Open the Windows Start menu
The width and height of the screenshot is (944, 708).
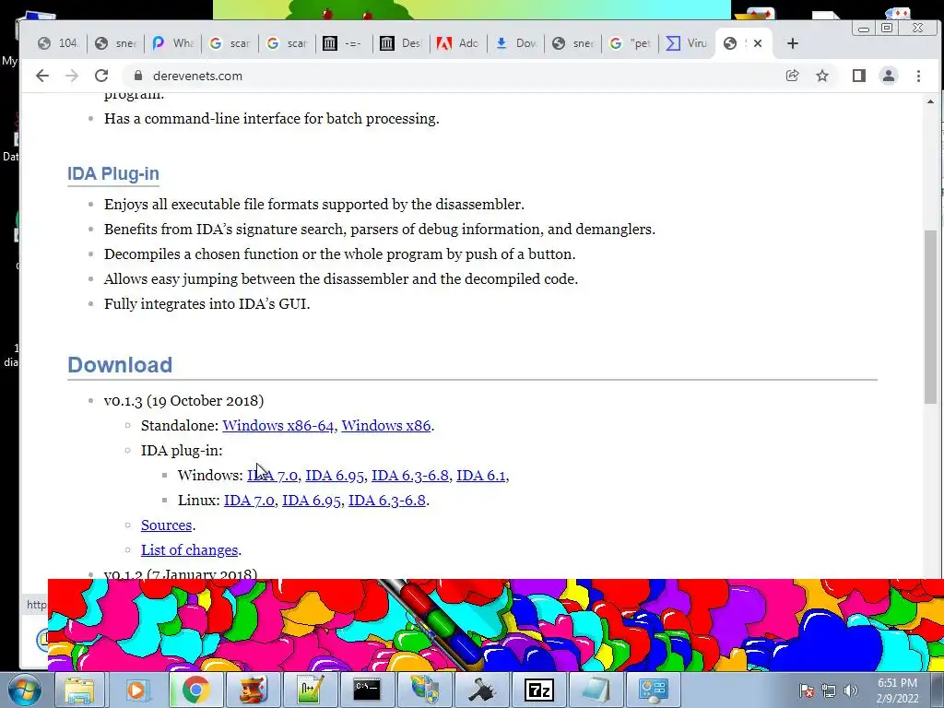(24, 690)
